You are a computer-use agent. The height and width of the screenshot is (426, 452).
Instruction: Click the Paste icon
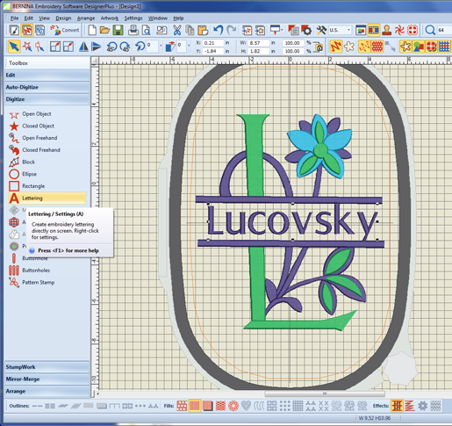tap(203, 30)
